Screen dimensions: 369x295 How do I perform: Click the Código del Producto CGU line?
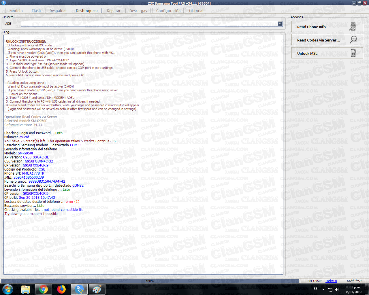(x=25, y=169)
